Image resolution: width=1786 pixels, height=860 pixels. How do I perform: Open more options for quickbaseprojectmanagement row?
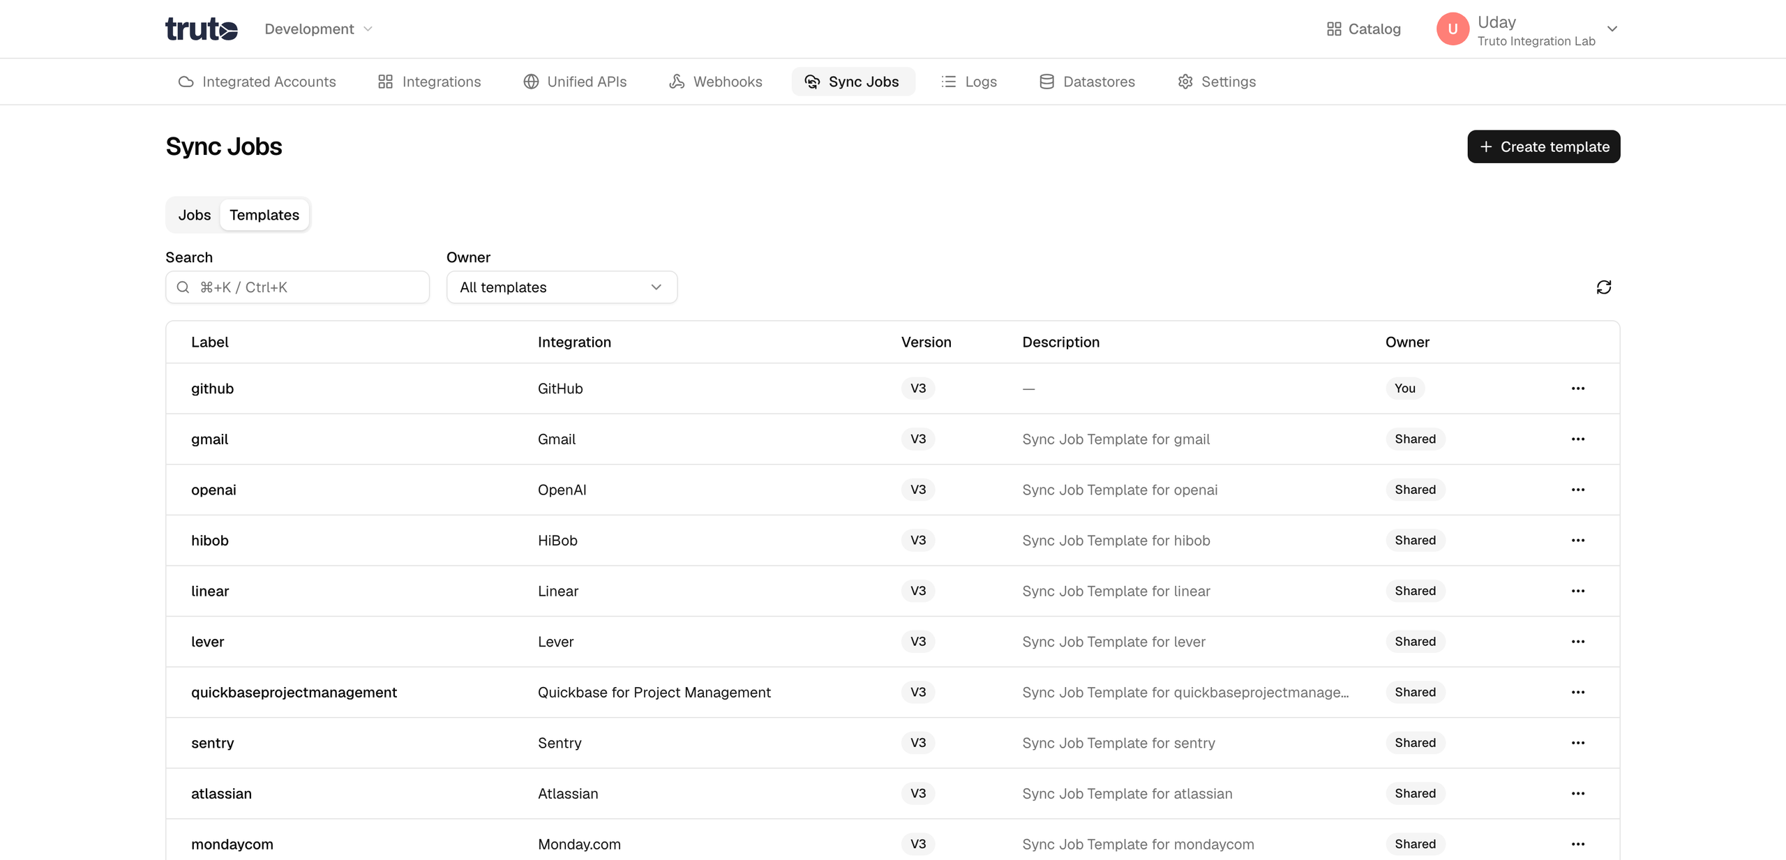[x=1578, y=692]
